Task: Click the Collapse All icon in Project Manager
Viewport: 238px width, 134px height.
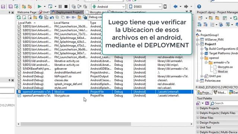Action: pyautogui.click(x=205, y=25)
